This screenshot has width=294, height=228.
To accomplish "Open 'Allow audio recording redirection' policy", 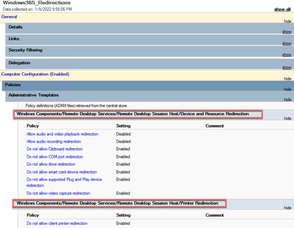I will pyautogui.click(x=54, y=141).
